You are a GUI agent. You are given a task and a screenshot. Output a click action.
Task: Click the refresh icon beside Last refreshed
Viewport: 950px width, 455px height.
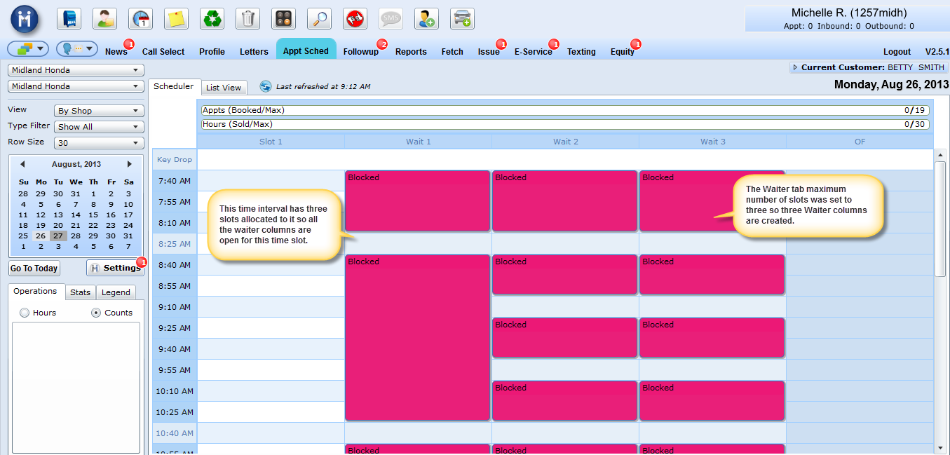[x=266, y=87]
